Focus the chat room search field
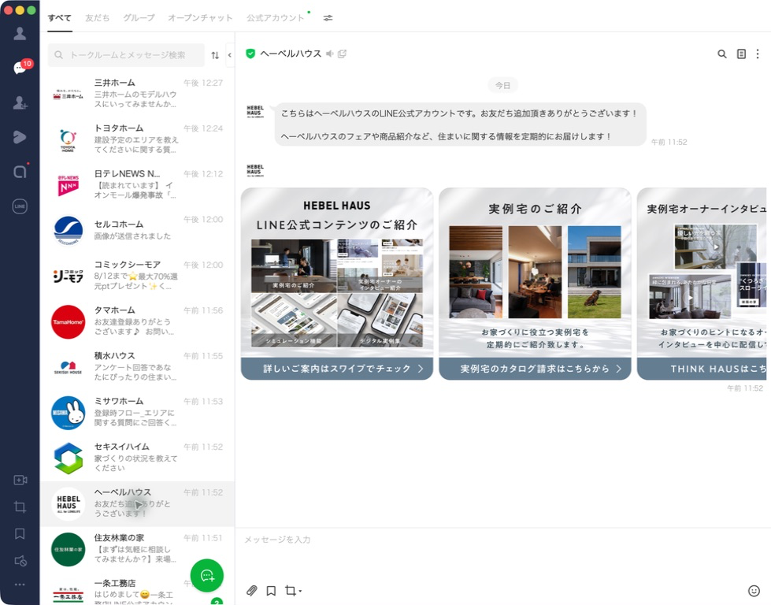Screen dimensions: 771x605 [126, 55]
